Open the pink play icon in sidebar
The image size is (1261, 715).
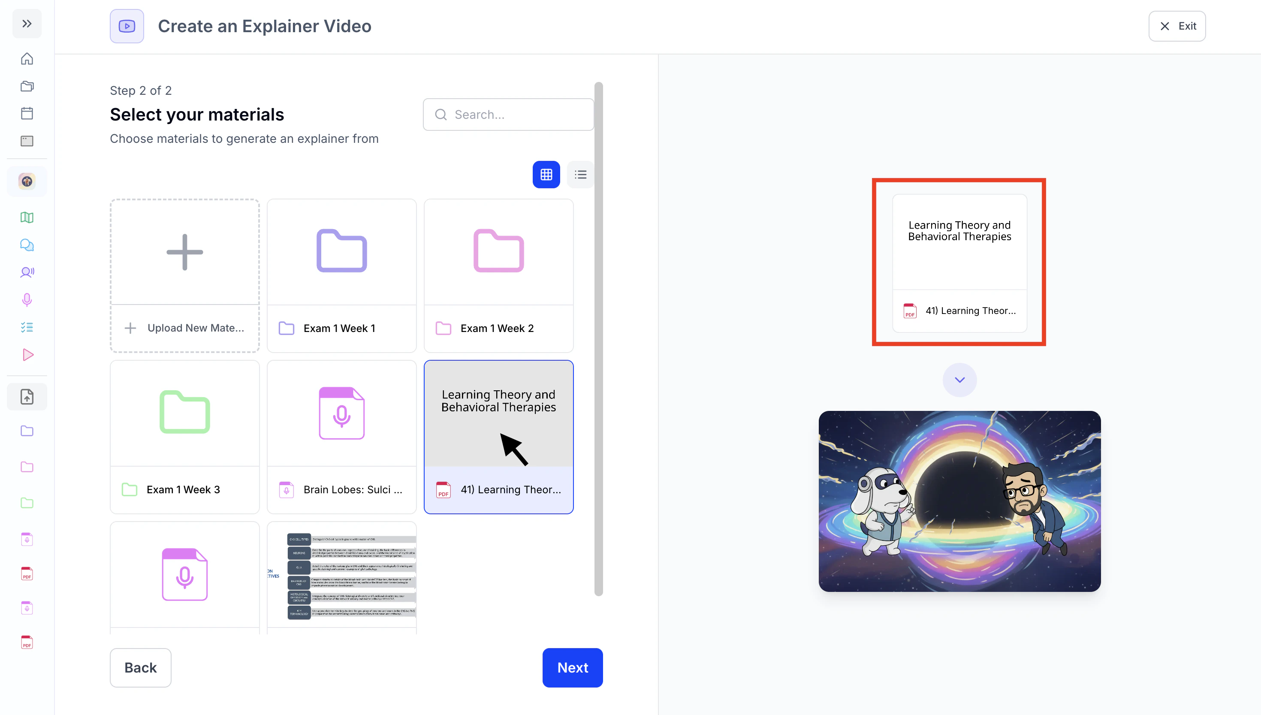pos(27,355)
